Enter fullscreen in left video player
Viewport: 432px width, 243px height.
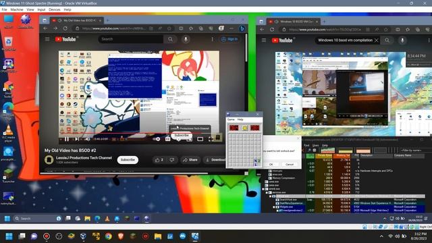(x=211, y=139)
